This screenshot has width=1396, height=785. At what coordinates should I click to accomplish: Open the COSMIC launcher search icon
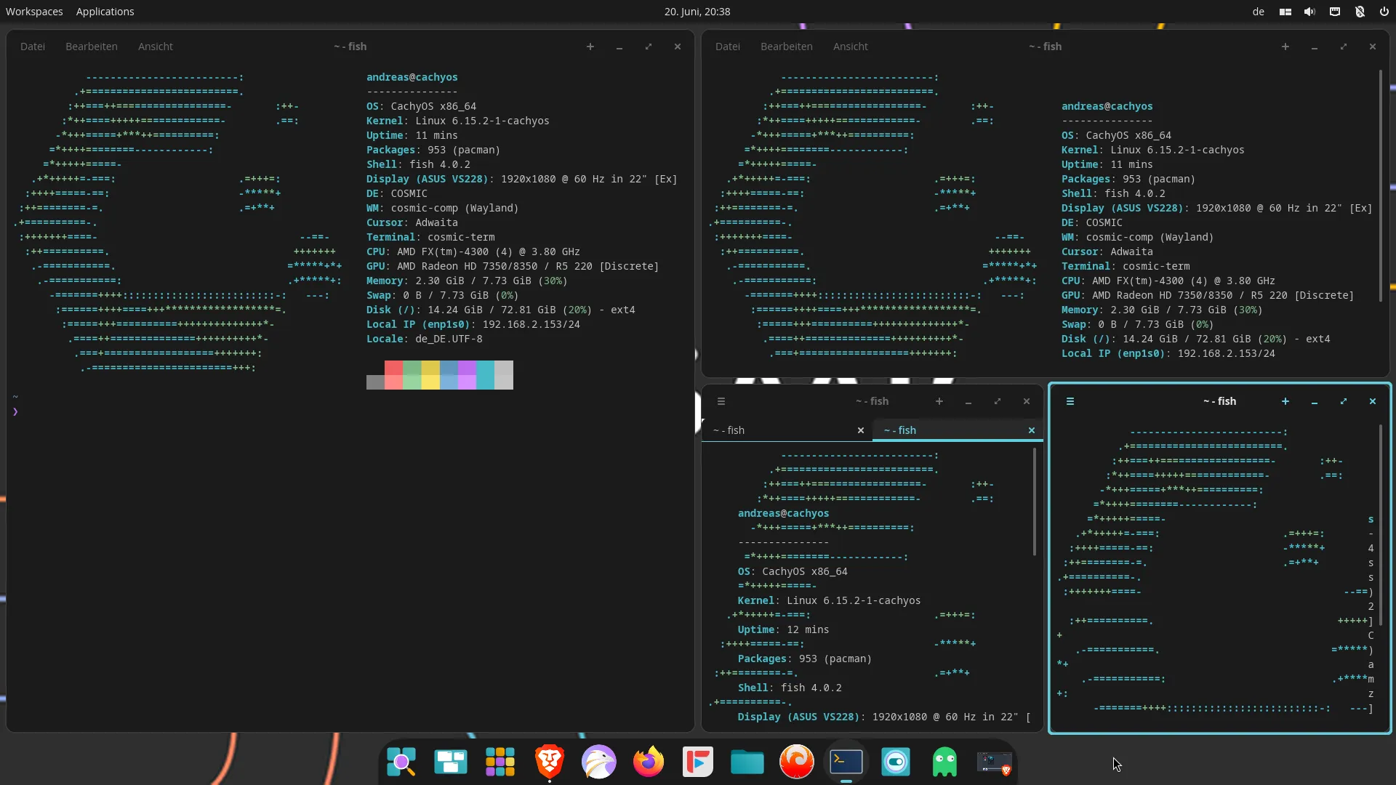[401, 762]
